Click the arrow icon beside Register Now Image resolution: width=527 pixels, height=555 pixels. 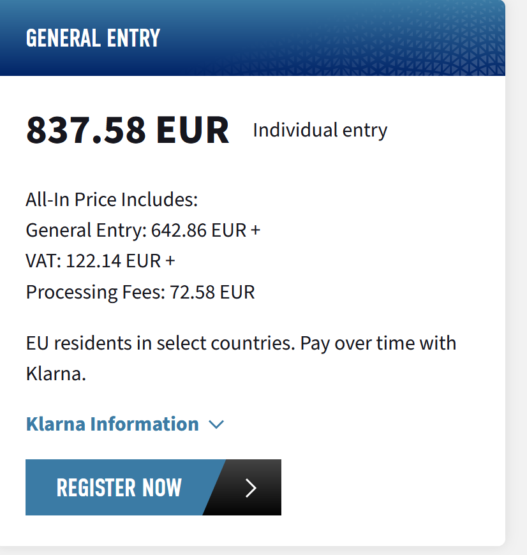(251, 488)
